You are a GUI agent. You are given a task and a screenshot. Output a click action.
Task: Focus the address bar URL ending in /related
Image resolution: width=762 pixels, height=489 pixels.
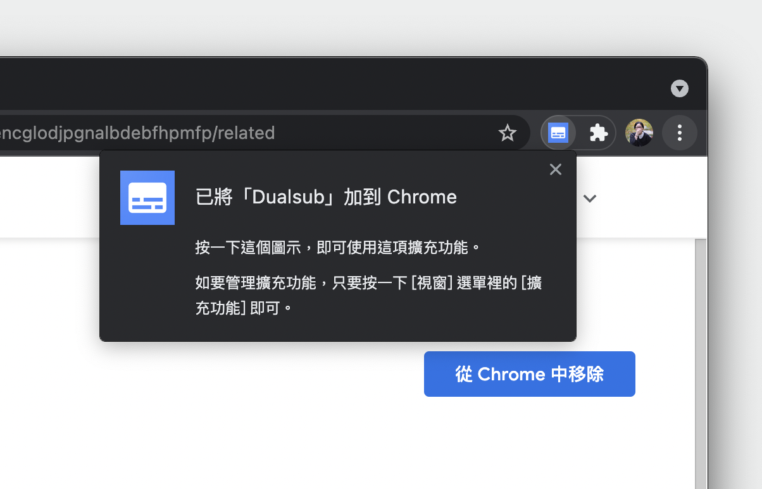pos(253,133)
